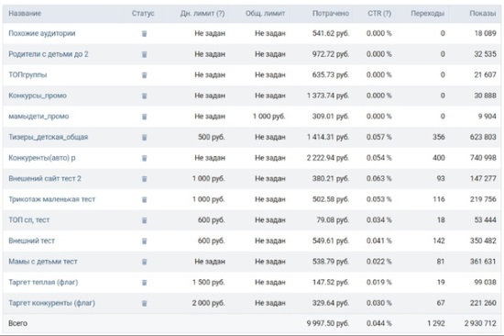Sort table by CTR (?) column header
504x336 pixels.
[x=379, y=14]
